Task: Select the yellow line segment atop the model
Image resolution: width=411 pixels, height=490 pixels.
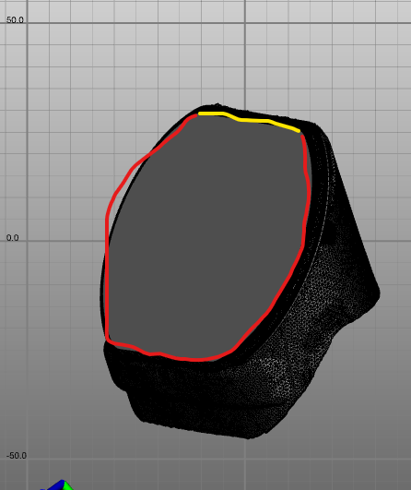Action: [x=249, y=121]
